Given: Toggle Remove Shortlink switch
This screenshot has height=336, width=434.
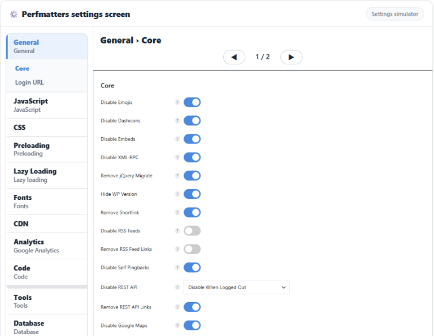Looking at the screenshot, I should 192,212.
